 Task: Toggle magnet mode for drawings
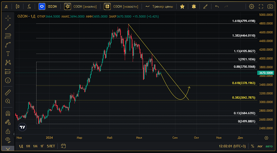(x=8, y=113)
